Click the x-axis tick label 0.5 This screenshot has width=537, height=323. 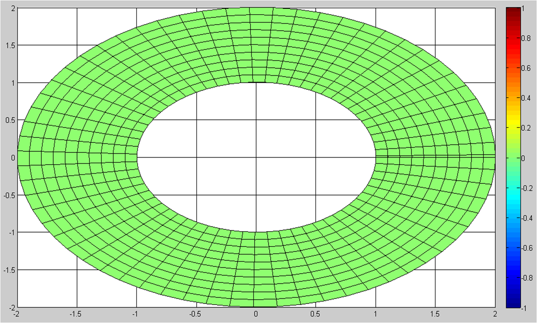[x=315, y=314]
